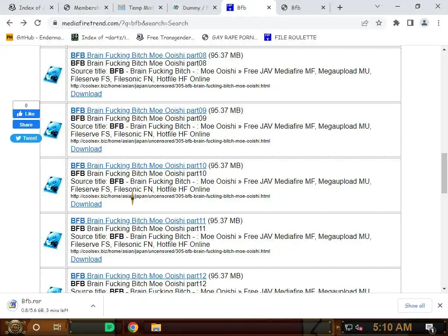Open the 'FILE ROULETTE' bookmark
This screenshot has height=336, width=448.
click(290, 38)
